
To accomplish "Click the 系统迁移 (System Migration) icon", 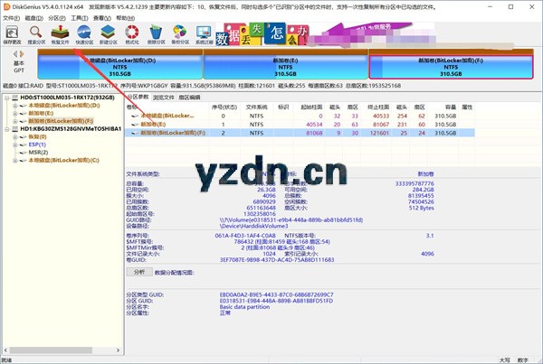I will click(205, 33).
